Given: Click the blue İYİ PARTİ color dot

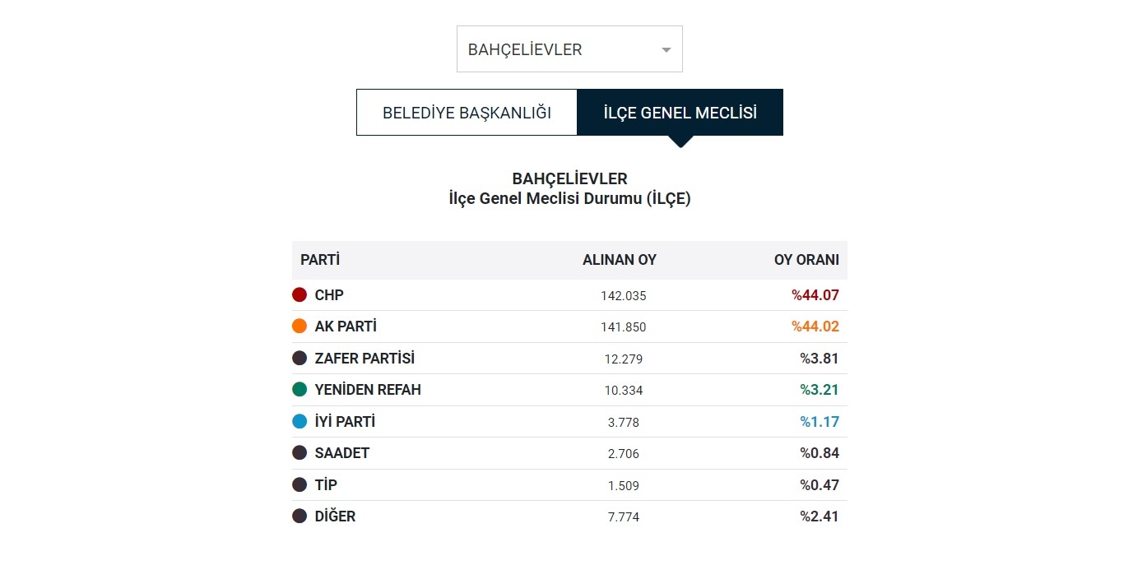Looking at the screenshot, I should click(x=300, y=421).
